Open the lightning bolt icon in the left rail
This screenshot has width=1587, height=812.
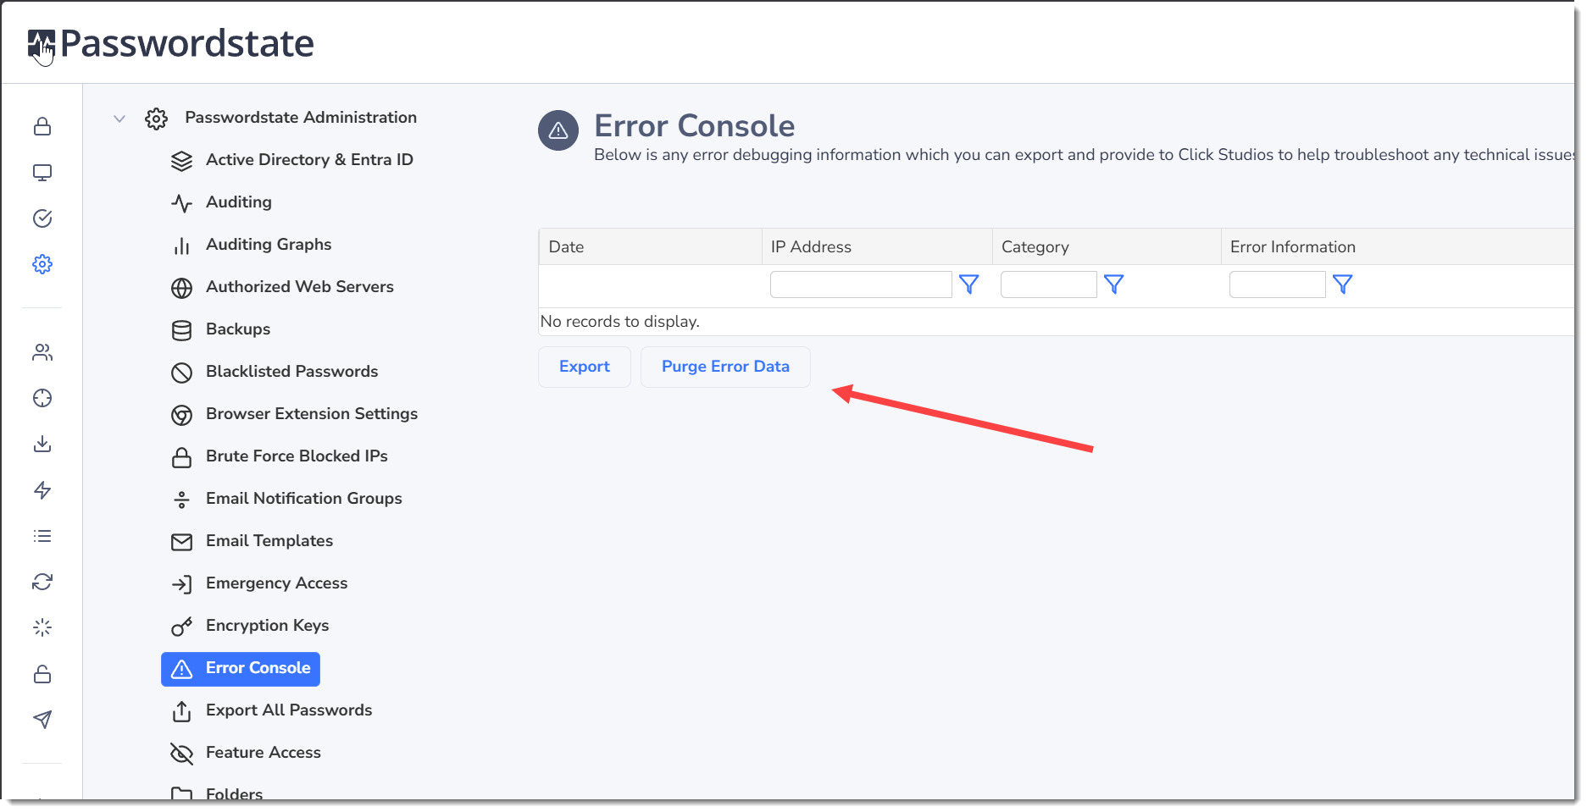click(x=42, y=490)
